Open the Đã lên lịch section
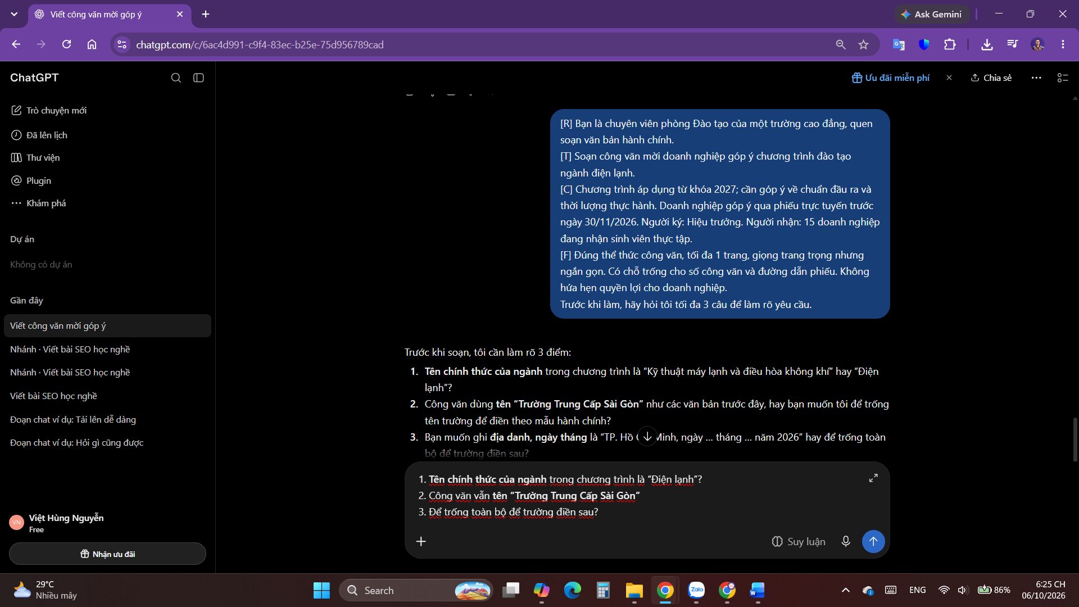This screenshot has width=1079, height=607. tap(107, 135)
